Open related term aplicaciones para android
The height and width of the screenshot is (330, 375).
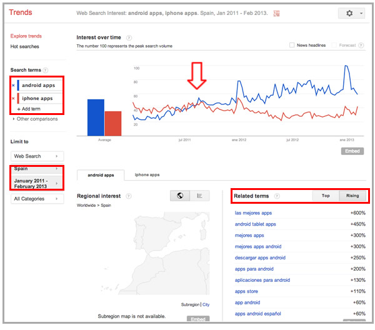click(262, 280)
